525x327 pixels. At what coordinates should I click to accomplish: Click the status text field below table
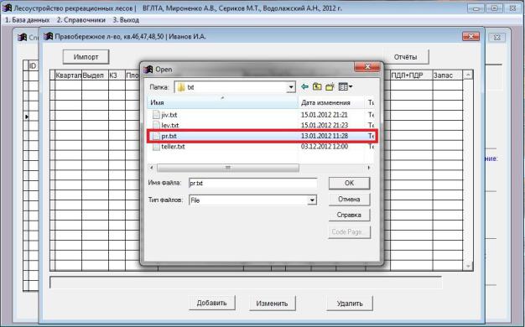click(246, 283)
